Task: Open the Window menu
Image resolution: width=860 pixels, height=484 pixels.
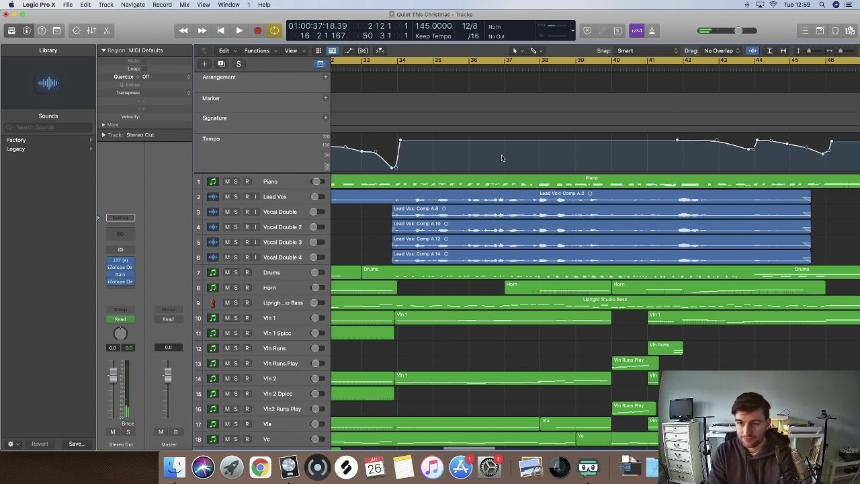Action: pyautogui.click(x=228, y=5)
